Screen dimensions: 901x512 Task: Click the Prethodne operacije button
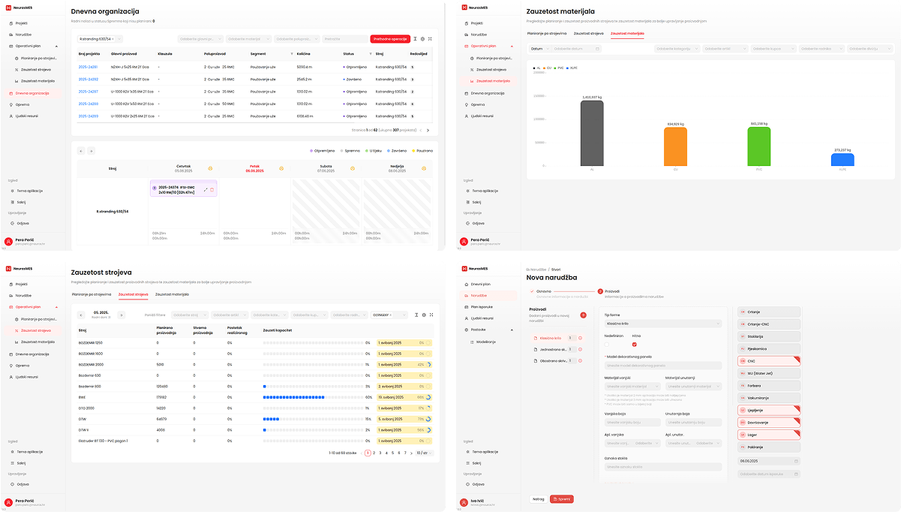click(390, 38)
